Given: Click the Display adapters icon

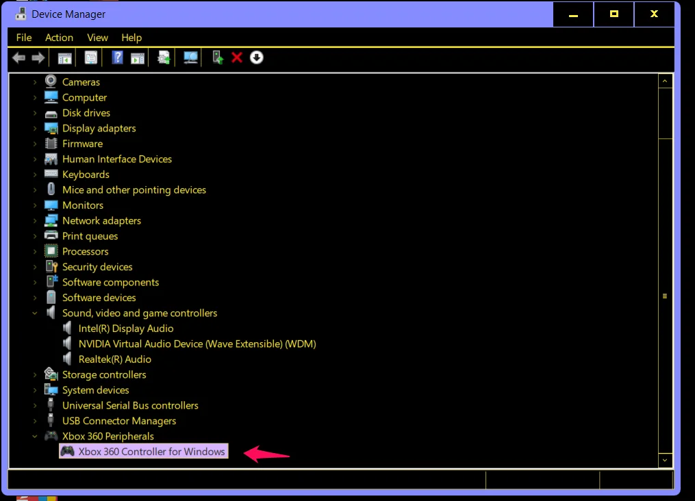Looking at the screenshot, I should coord(51,128).
